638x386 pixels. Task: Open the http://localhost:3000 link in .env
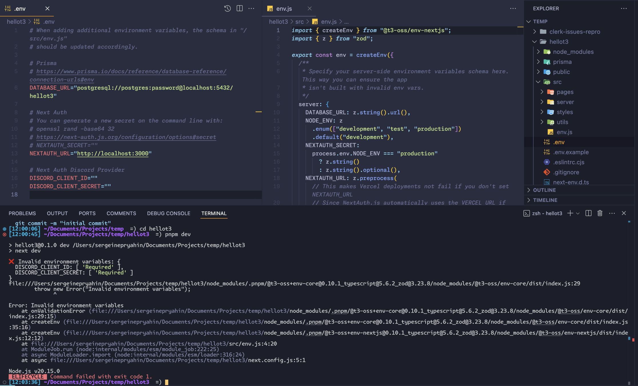113,154
